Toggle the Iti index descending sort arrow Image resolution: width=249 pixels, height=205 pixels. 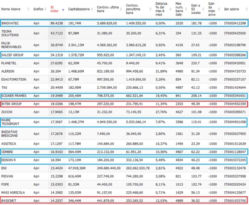click(x=63, y=10)
